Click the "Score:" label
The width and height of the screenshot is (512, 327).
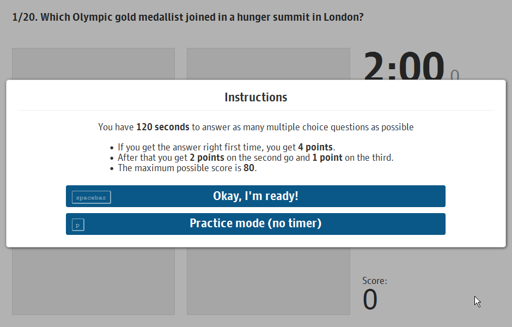pos(375,281)
